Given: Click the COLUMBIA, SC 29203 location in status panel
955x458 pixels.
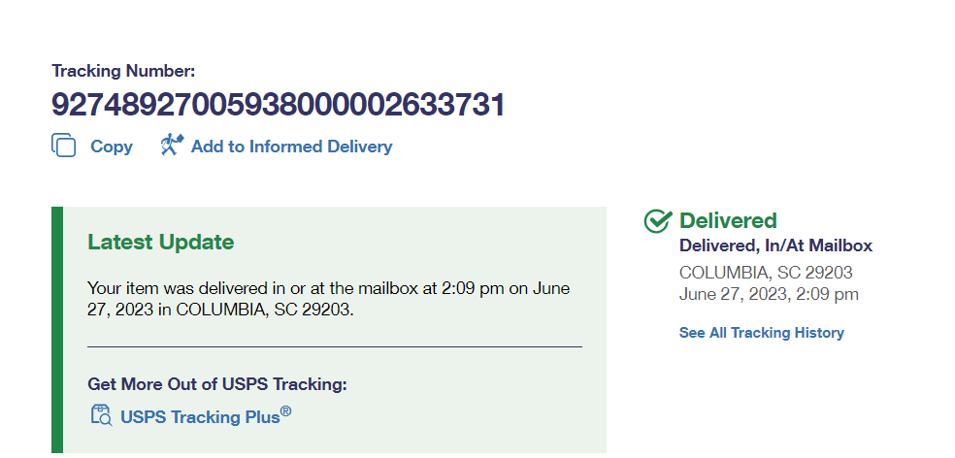Looking at the screenshot, I should (766, 273).
